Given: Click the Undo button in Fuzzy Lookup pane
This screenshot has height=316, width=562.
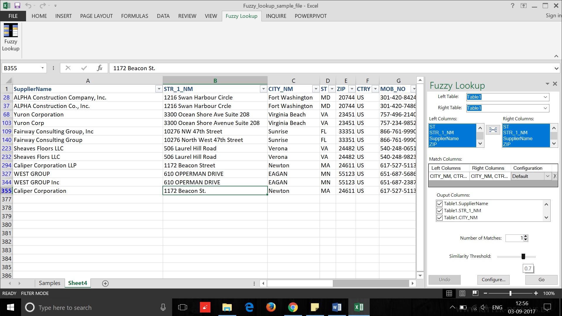Looking at the screenshot, I should [x=445, y=280].
